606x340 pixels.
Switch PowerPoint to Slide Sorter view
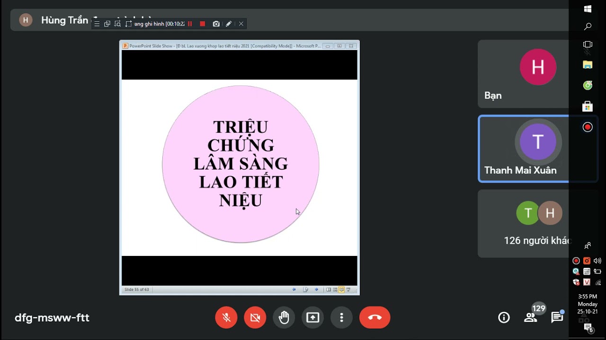(335, 289)
